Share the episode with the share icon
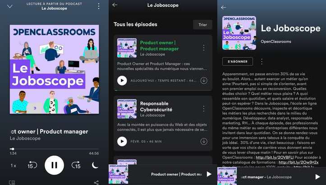Image resolution: width=326 pixels, height=185 pixels. (96, 182)
